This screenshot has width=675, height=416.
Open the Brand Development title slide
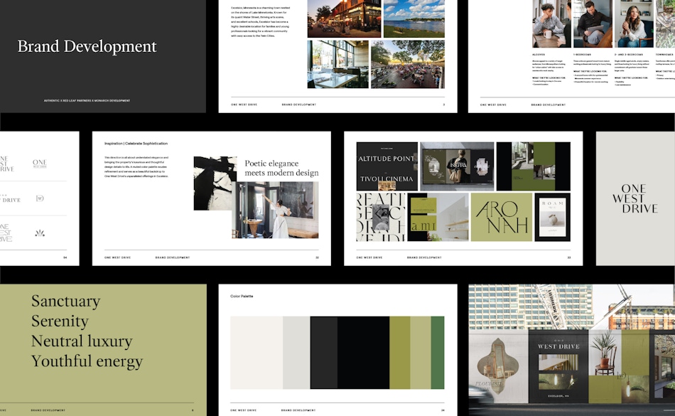coord(102,56)
